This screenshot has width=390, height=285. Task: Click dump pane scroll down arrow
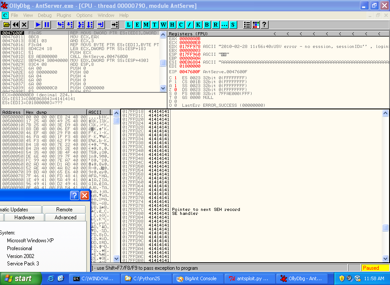point(116,258)
